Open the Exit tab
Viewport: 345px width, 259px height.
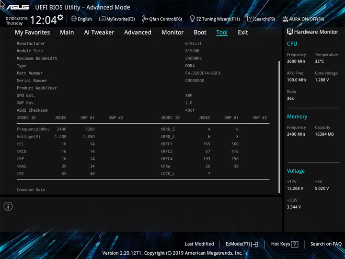(x=243, y=33)
